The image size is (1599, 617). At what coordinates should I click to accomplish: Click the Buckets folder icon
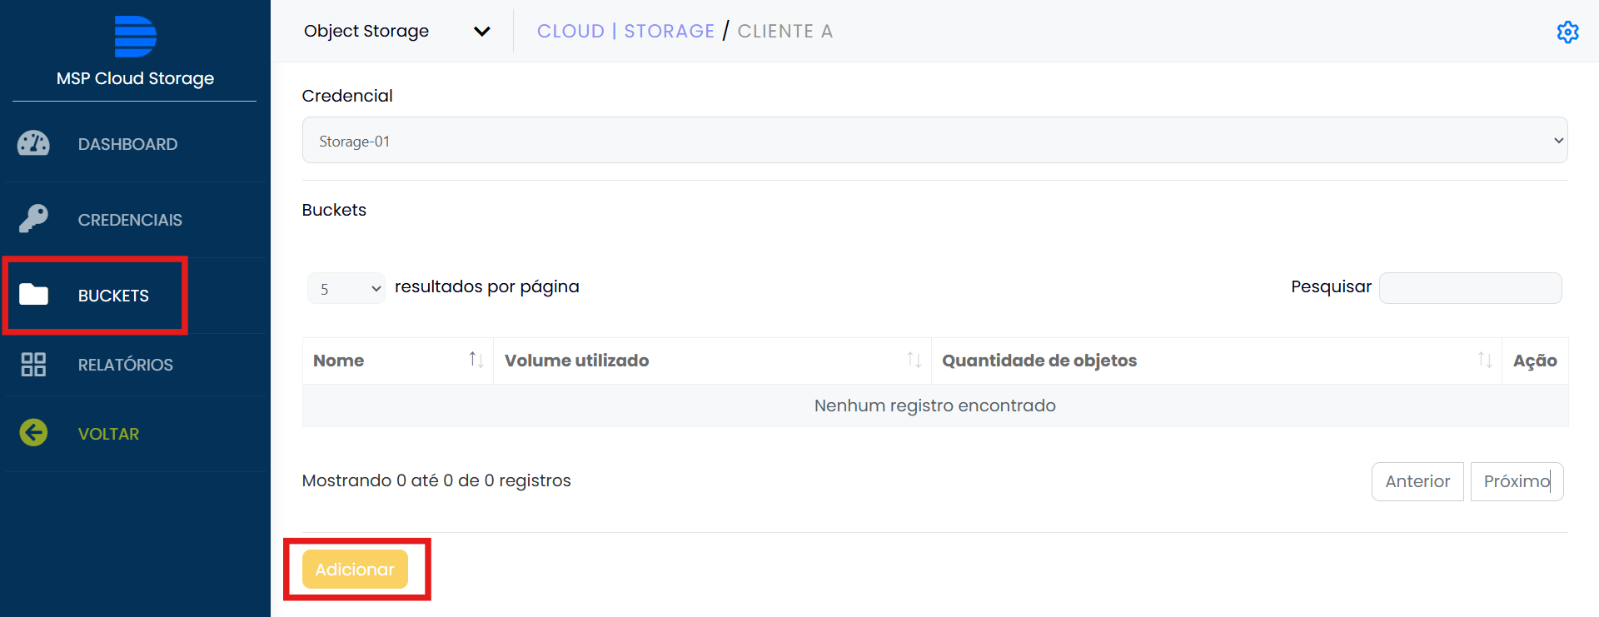click(33, 295)
